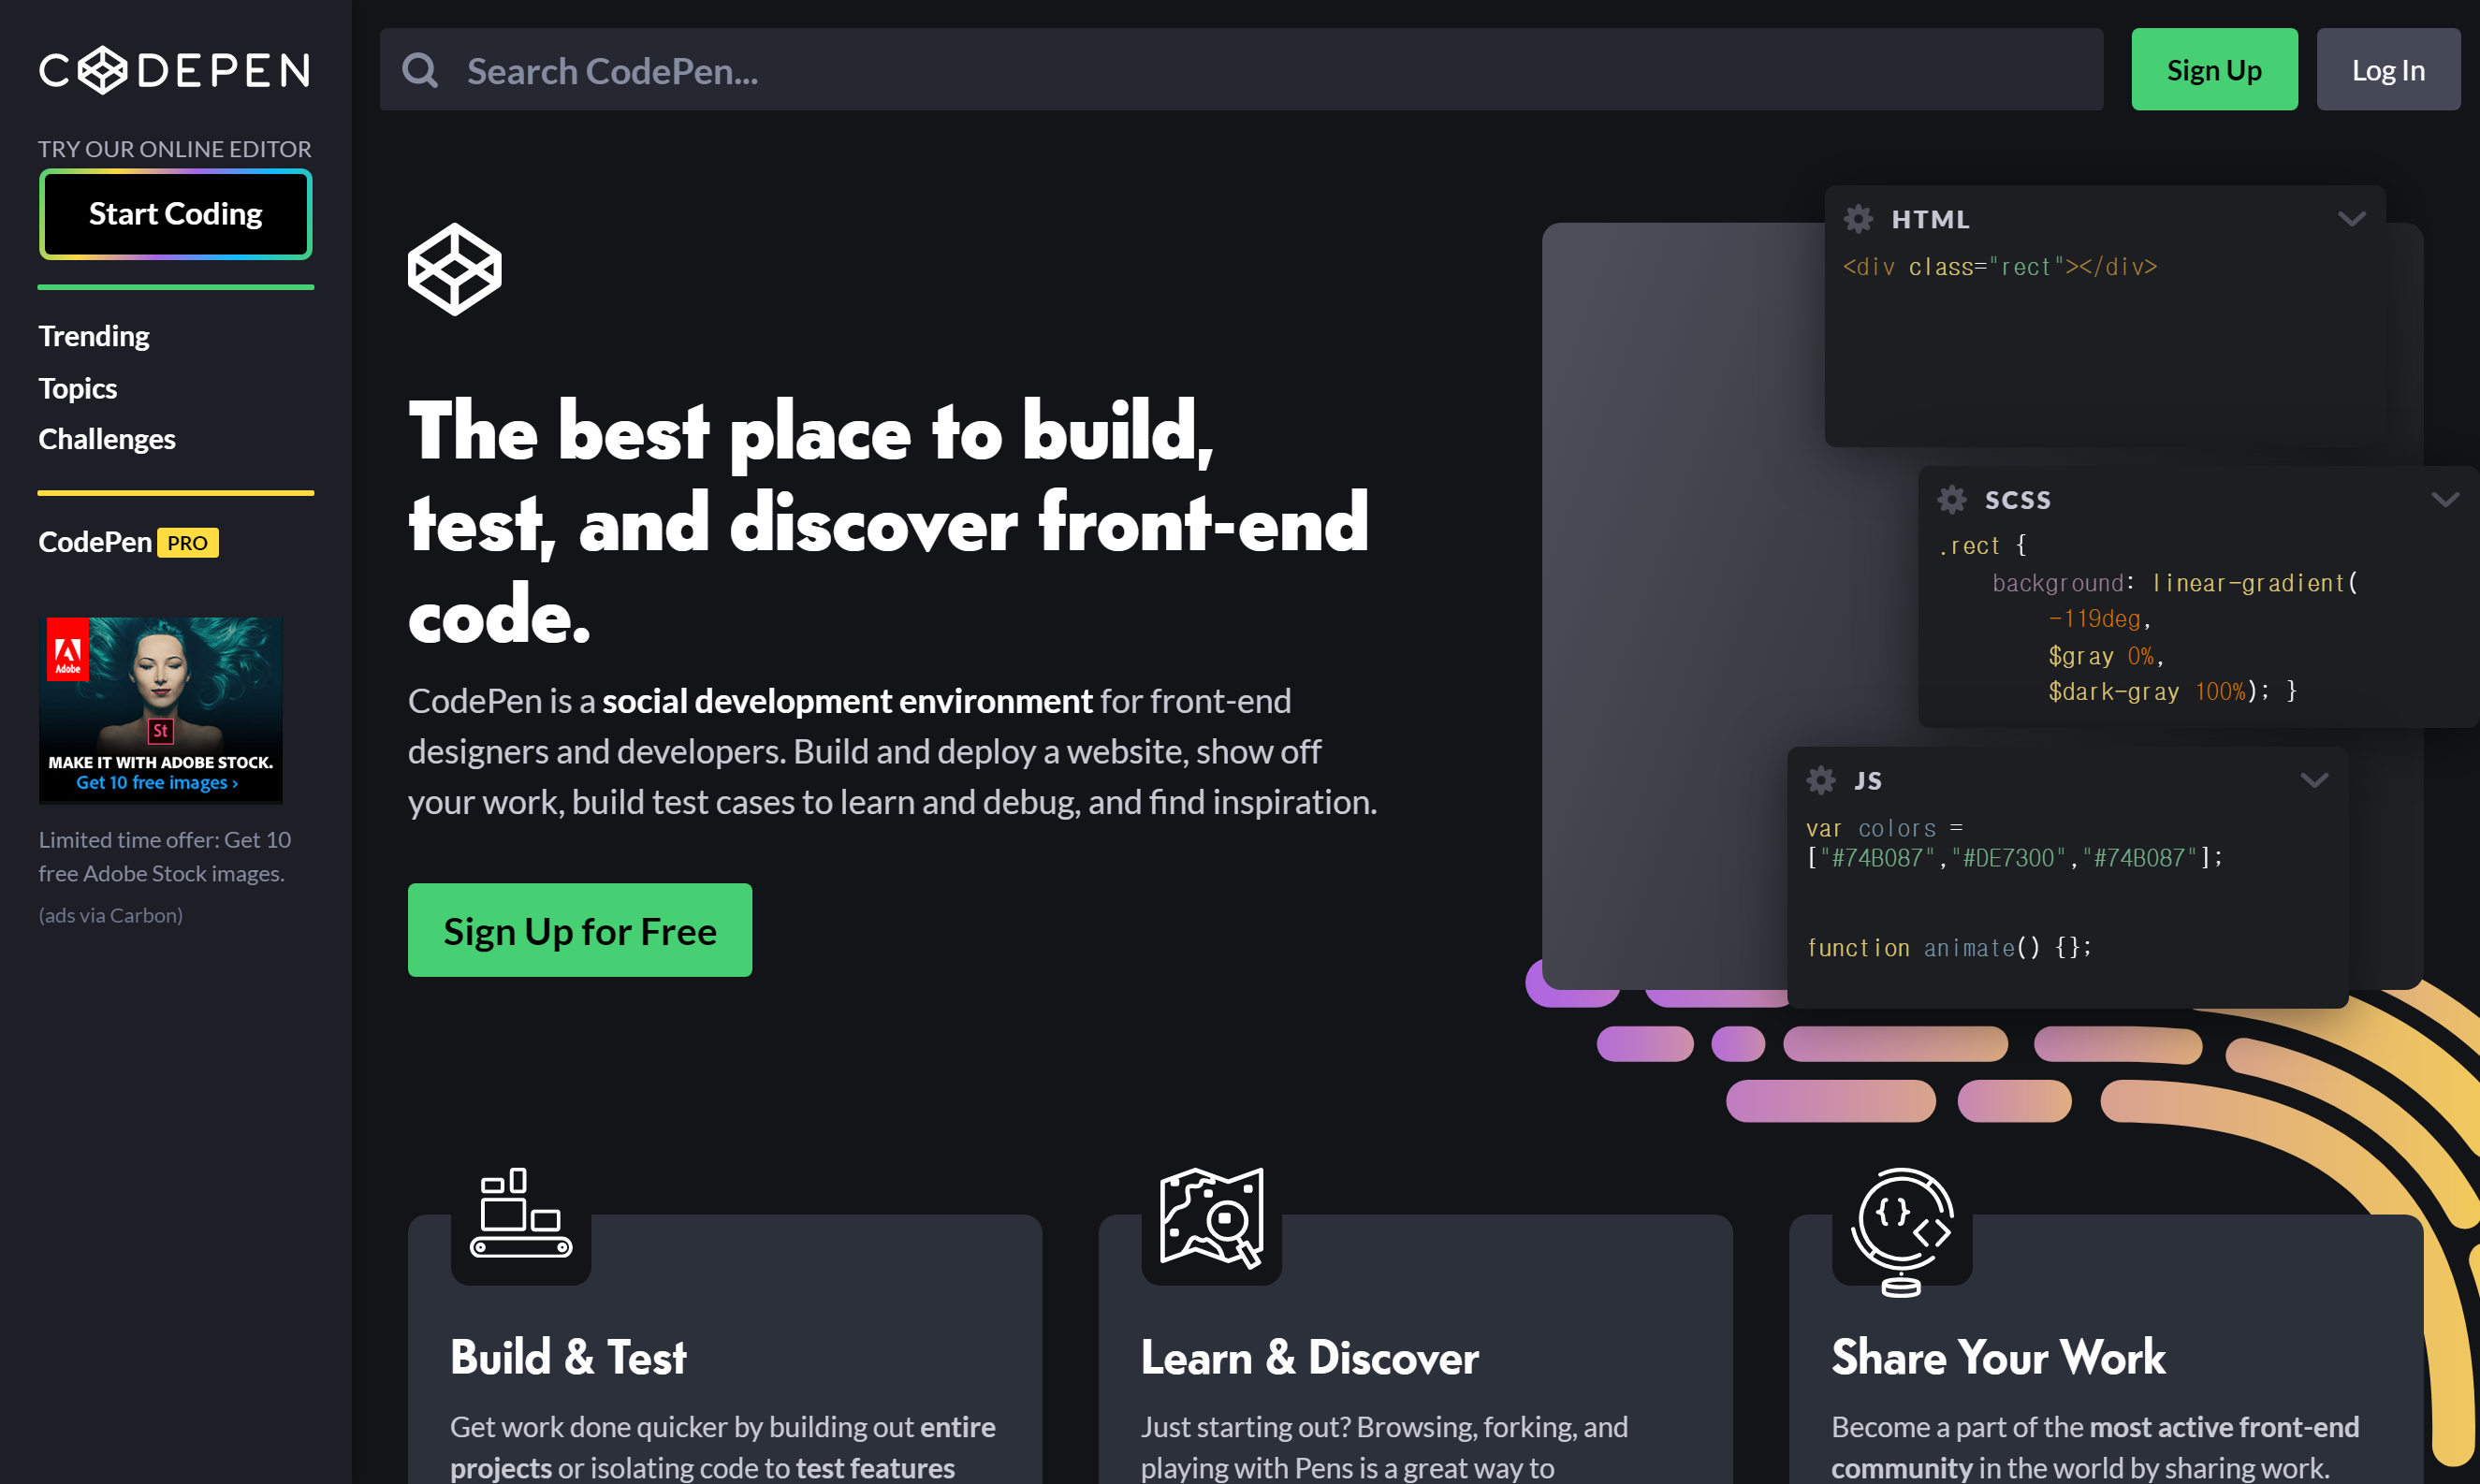Screen dimensions: 2480x1484
Task: Expand the SCSS panel dropdown arrow
Action: pyautogui.click(x=2444, y=500)
